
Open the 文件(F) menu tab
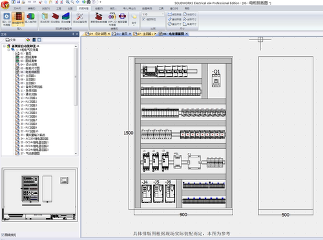[x=17, y=8]
